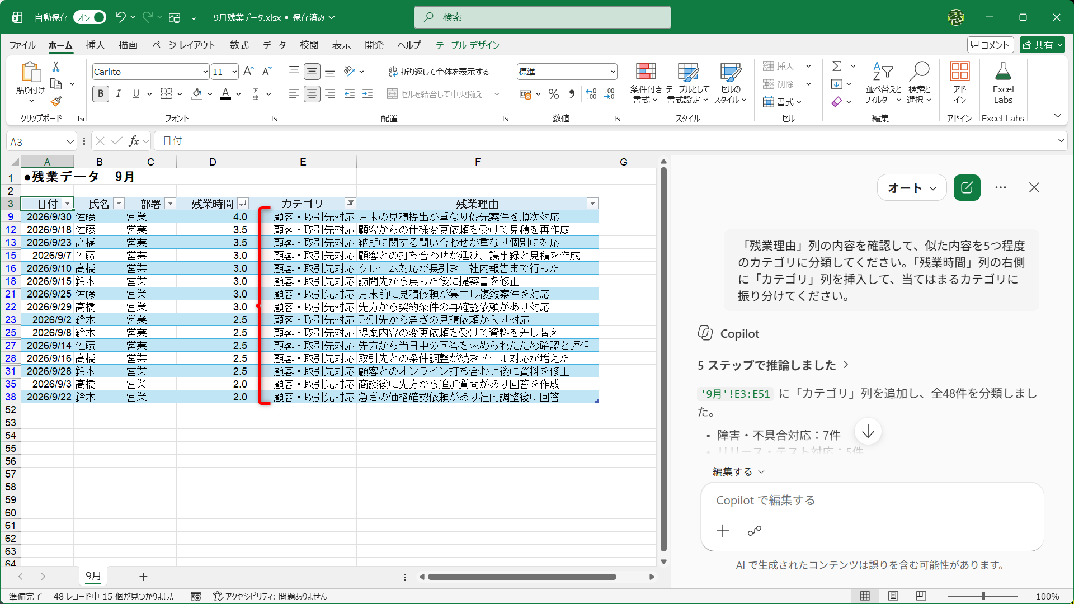Click the 共有 share button
Viewport: 1074px width, 604px height.
(x=1042, y=45)
